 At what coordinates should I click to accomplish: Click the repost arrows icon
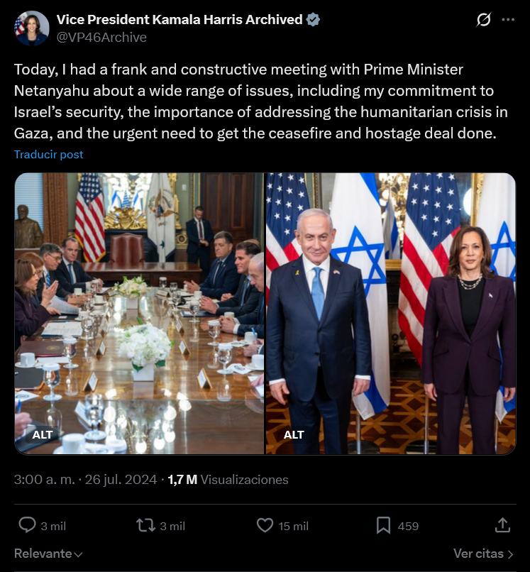tap(145, 526)
